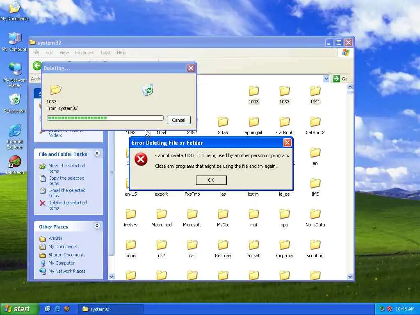Open the View menu
420x315 pixels.
(x=64, y=52)
